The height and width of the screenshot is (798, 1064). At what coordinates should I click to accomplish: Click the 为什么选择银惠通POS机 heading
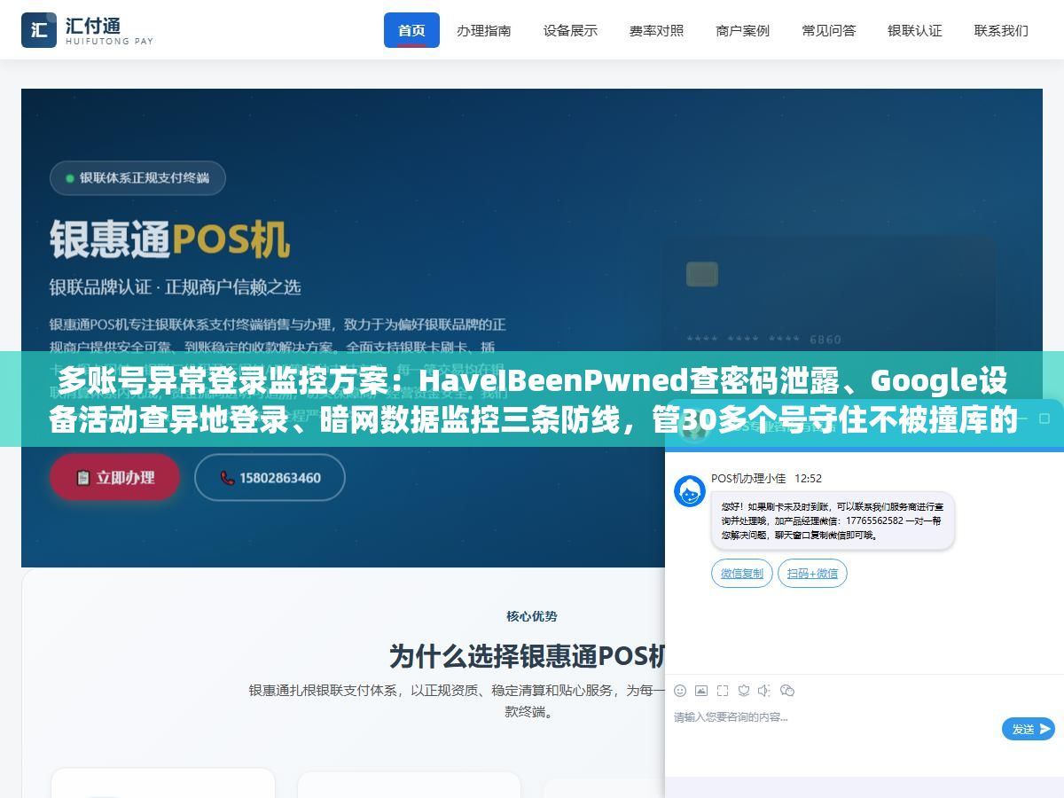tap(528, 656)
